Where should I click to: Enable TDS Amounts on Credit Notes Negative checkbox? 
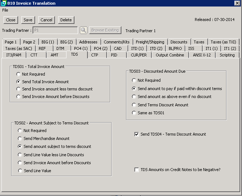(x=137, y=170)
